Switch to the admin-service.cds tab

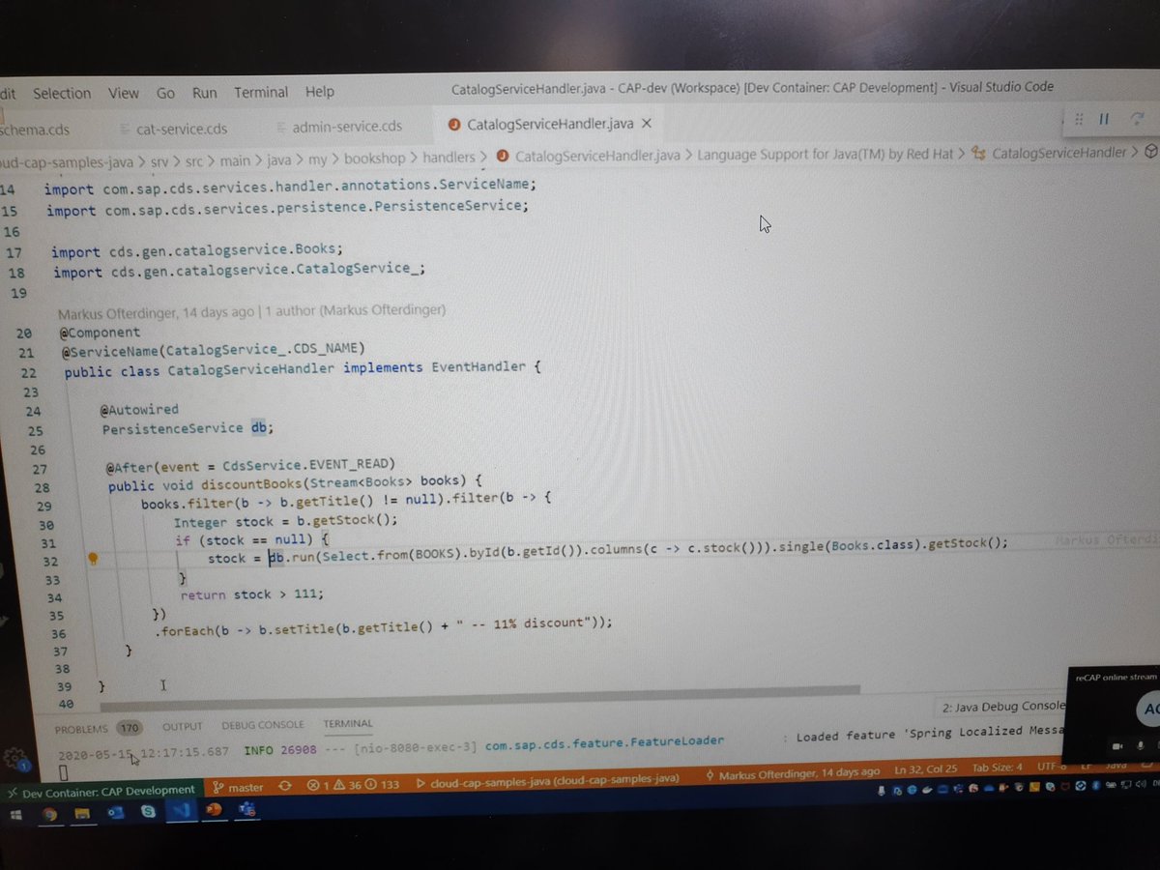coord(338,127)
